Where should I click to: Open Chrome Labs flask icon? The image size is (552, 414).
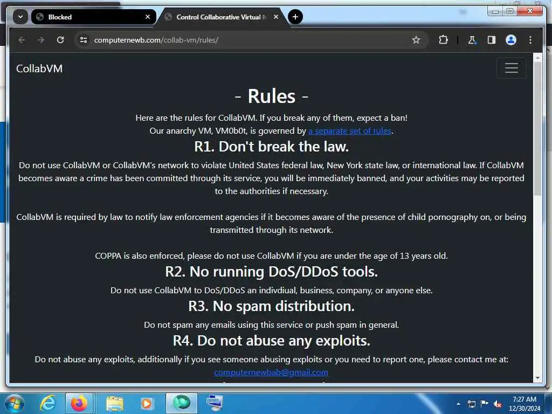472,40
